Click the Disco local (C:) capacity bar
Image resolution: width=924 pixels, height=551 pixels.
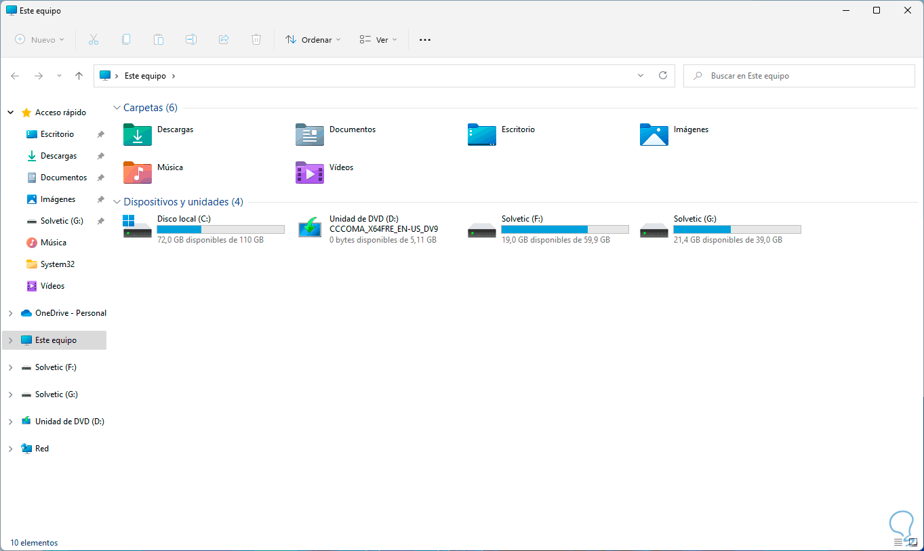click(221, 229)
